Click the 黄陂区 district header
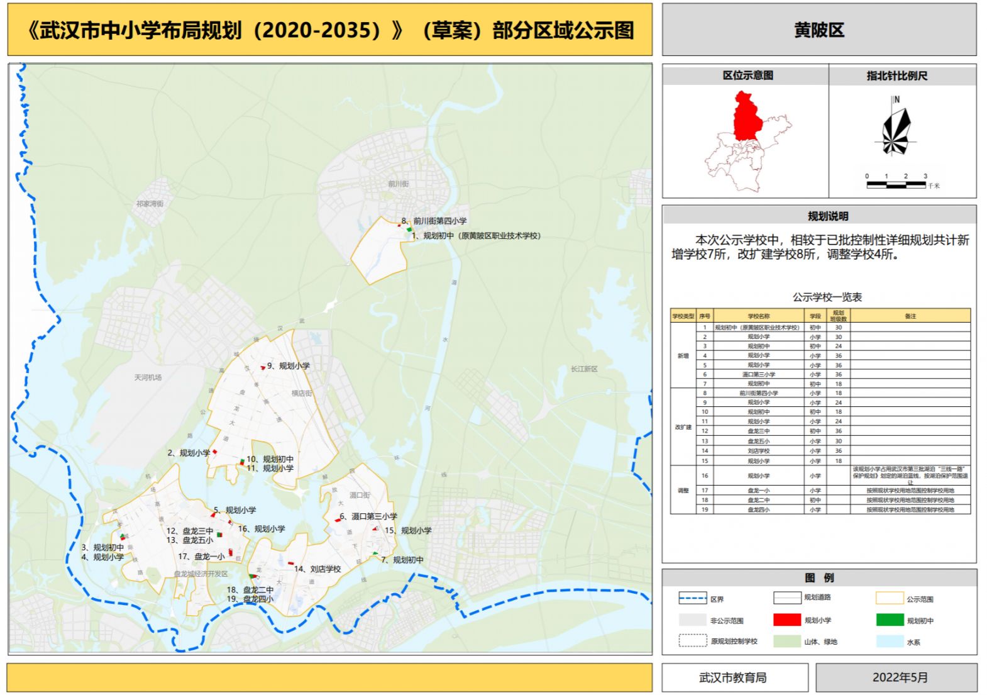 click(x=819, y=30)
